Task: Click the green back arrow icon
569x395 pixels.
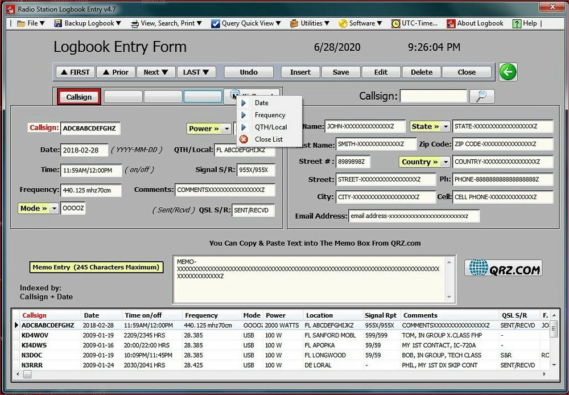Action: pos(508,72)
